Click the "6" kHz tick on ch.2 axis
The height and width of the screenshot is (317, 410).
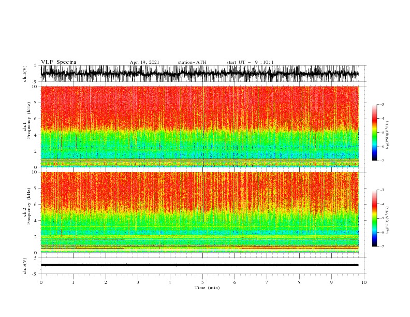click(36, 205)
